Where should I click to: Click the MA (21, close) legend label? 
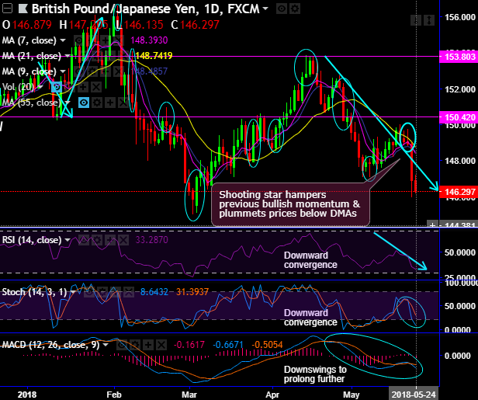(32, 56)
